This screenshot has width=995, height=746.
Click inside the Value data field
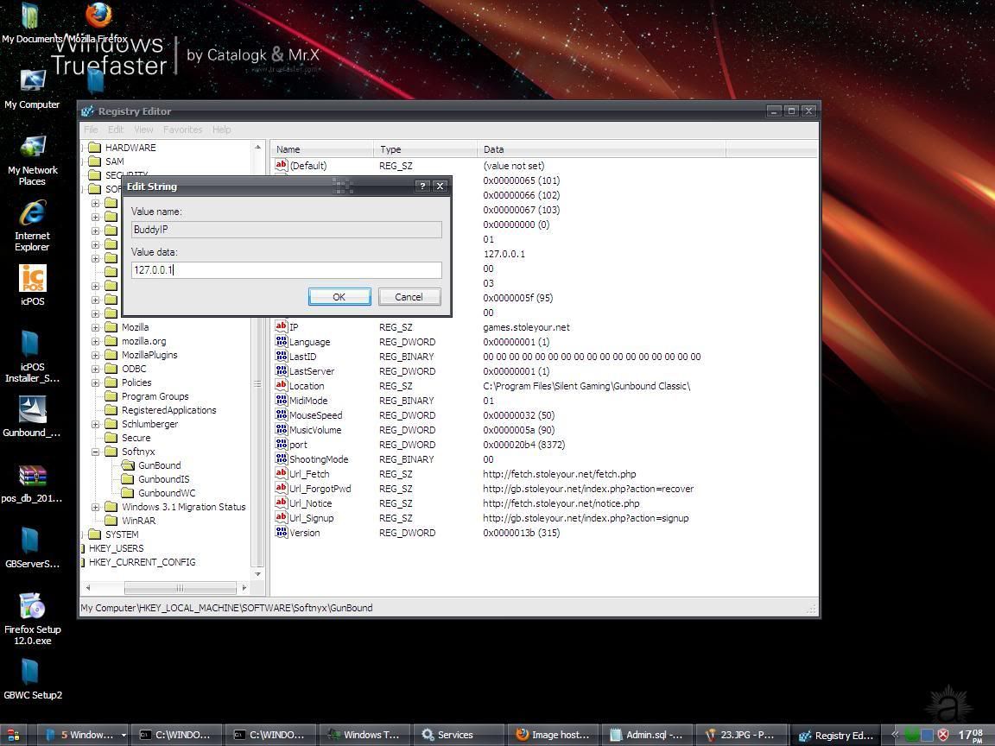click(x=286, y=270)
